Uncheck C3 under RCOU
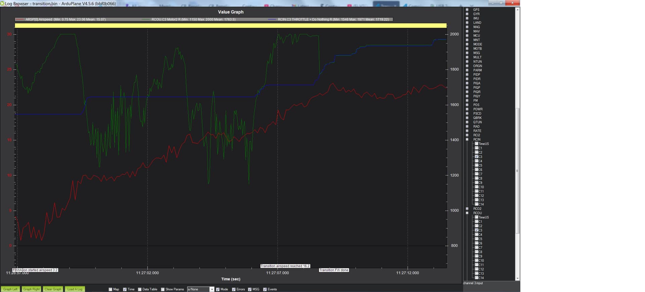The image size is (645, 292). click(476, 230)
